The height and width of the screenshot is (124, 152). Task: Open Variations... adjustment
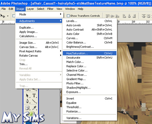pyautogui.click(x=90, y=118)
